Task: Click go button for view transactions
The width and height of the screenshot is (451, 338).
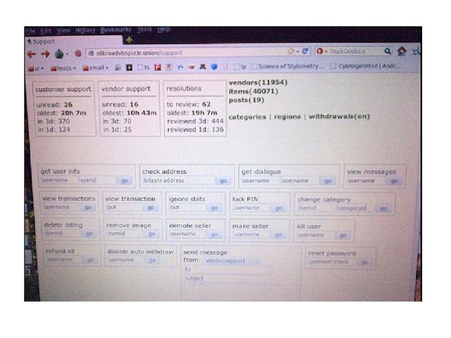Action: coord(87,207)
